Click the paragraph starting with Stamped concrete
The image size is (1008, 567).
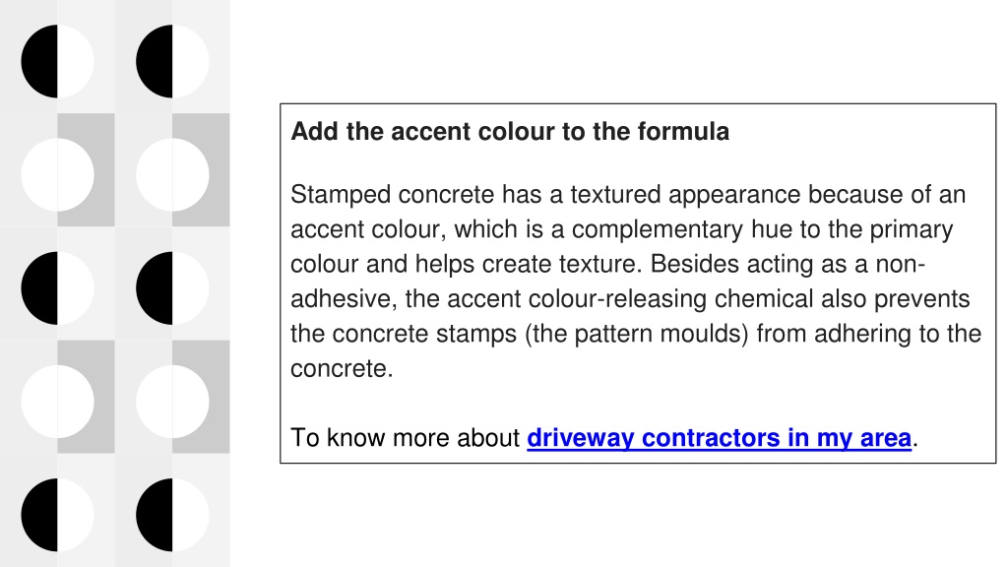click(x=637, y=281)
